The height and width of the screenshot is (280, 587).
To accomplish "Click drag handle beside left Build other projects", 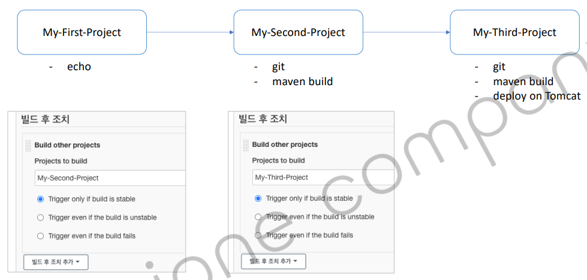I will [28, 146].
